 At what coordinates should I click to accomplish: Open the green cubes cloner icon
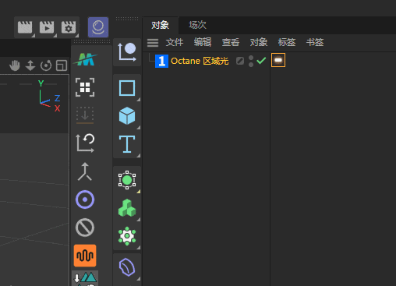pos(127,208)
